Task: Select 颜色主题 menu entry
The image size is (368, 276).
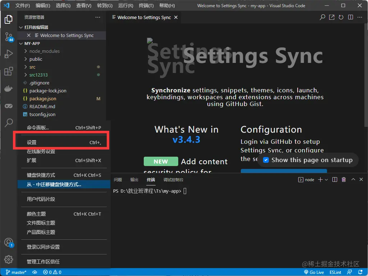Action: pos(64,214)
